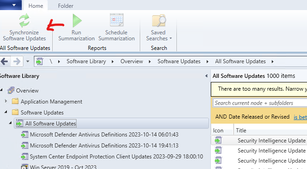The image size is (307, 169).
Task: Click the address bar software update icon
Action: coord(39,61)
